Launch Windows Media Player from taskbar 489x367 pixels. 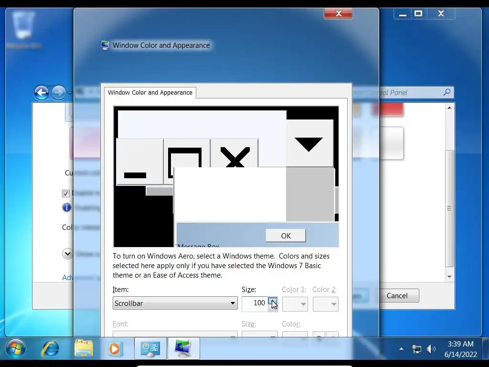pos(116,348)
